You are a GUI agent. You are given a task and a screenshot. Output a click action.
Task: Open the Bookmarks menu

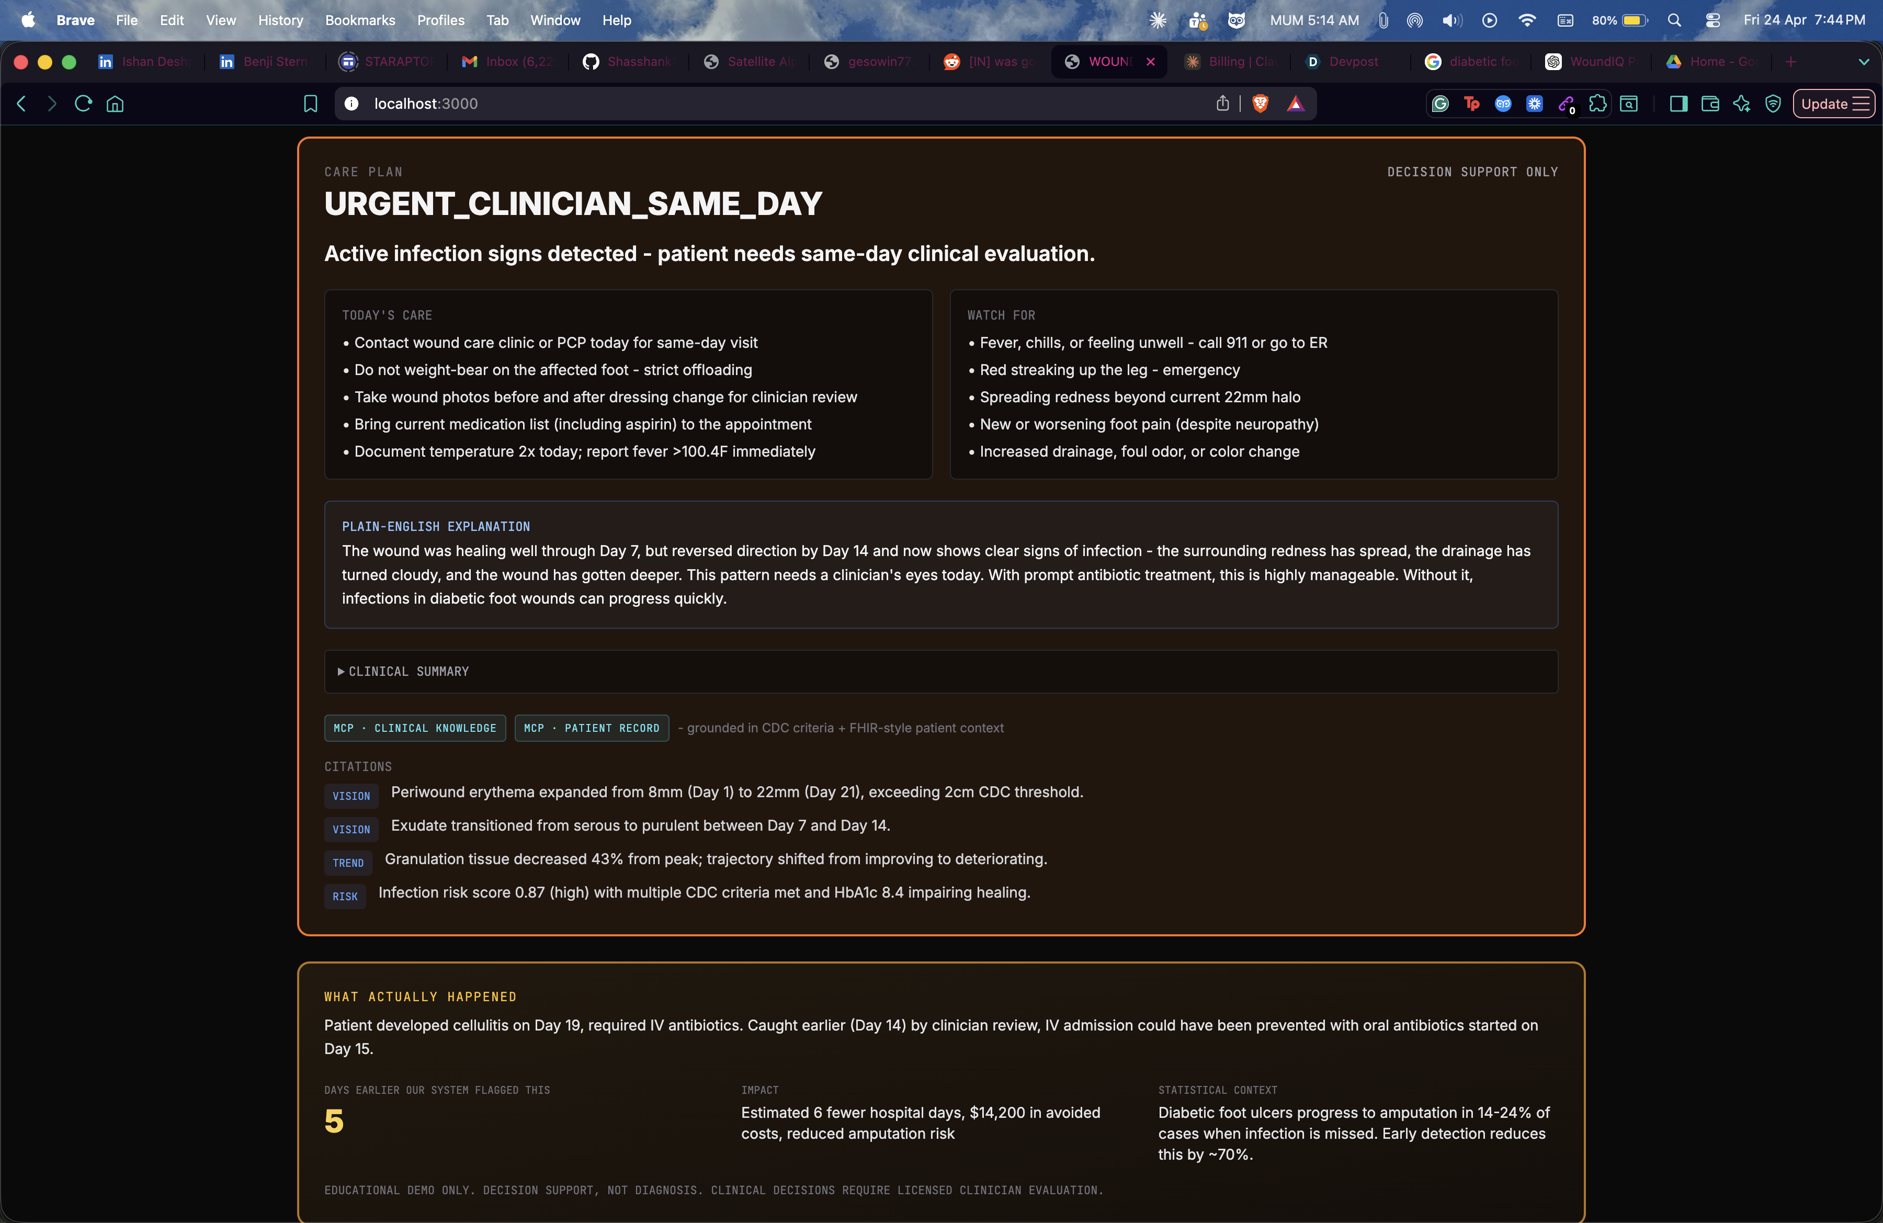click(360, 20)
